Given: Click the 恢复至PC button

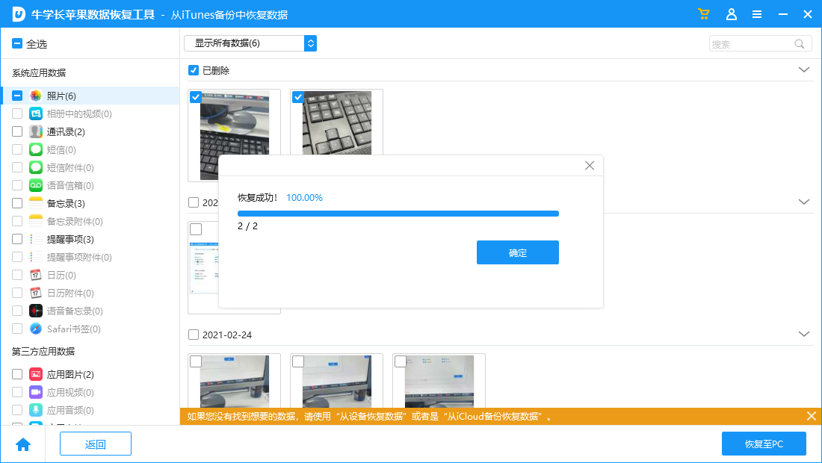Looking at the screenshot, I should (x=764, y=444).
